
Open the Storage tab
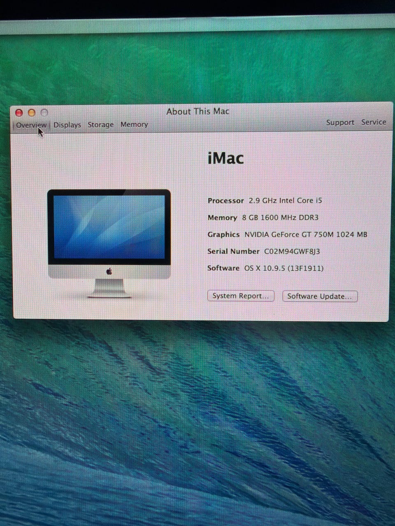100,125
